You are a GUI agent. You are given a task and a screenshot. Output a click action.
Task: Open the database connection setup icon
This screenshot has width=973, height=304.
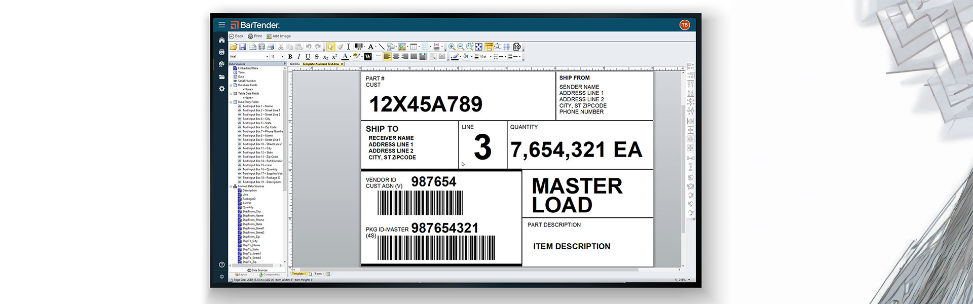(x=261, y=47)
